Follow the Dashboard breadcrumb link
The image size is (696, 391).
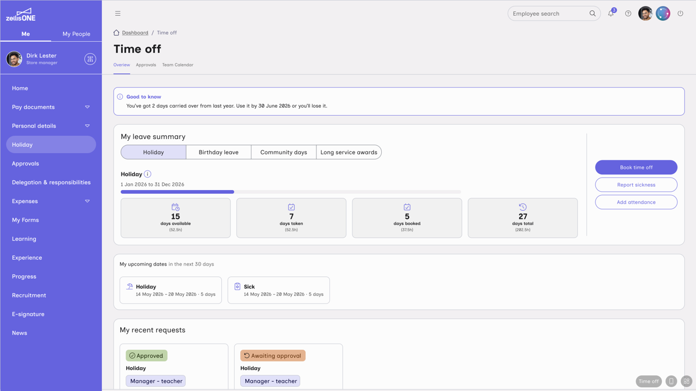click(x=135, y=33)
